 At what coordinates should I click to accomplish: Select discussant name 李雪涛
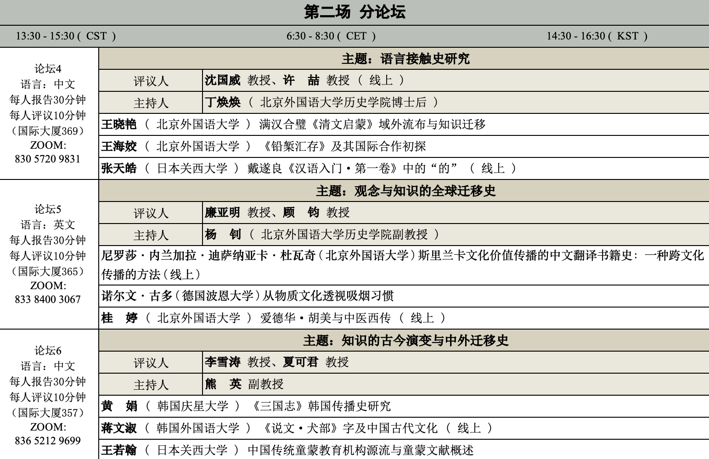[223, 362]
